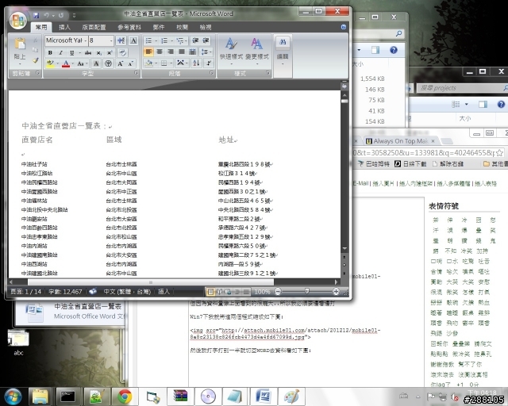Switch to the 檢視 ribbon tab
The image size is (508, 406).
coord(206,28)
